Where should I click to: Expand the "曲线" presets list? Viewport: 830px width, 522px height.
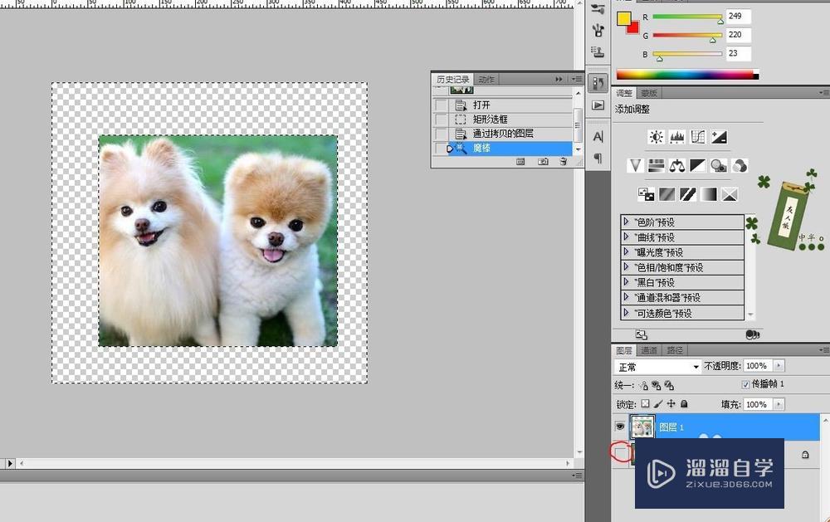[627, 237]
